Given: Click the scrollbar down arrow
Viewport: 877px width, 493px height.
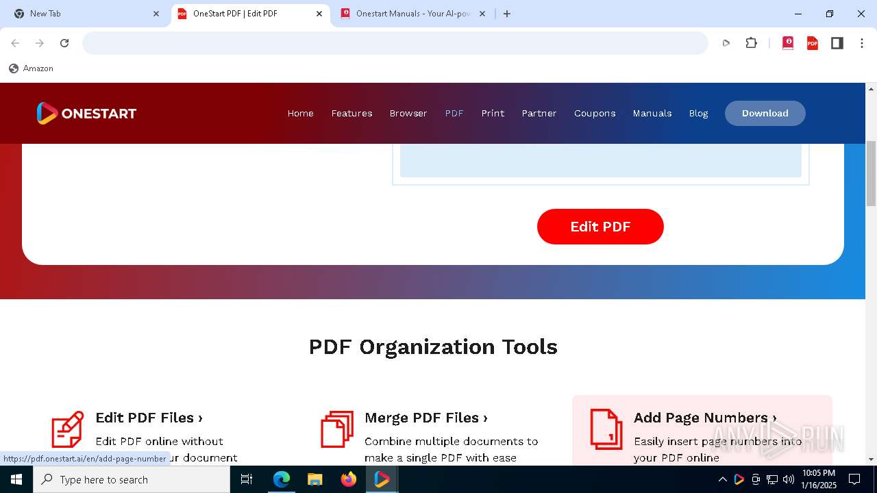Looking at the screenshot, I should click(871, 459).
